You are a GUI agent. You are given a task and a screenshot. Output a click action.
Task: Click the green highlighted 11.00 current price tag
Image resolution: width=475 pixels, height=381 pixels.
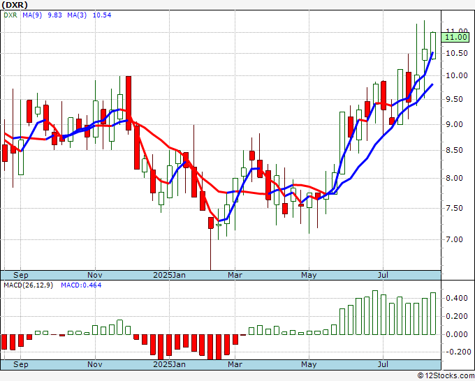coord(455,37)
